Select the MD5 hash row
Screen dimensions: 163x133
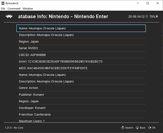pyautogui.click(x=81, y=68)
